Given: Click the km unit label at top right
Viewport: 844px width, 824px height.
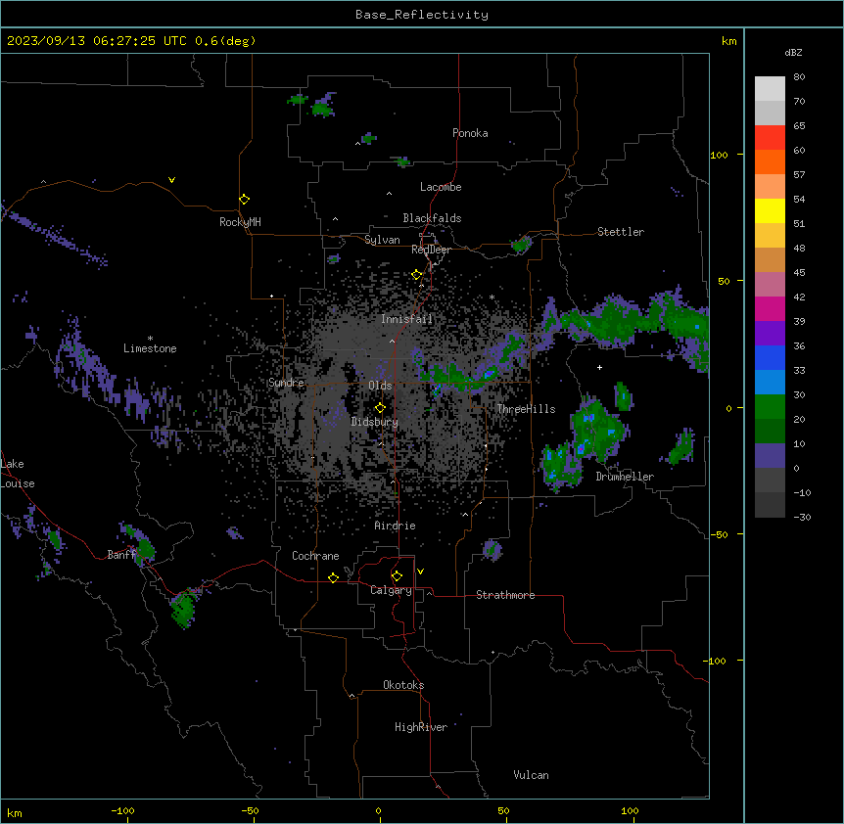Looking at the screenshot, I should (x=728, y=41).
